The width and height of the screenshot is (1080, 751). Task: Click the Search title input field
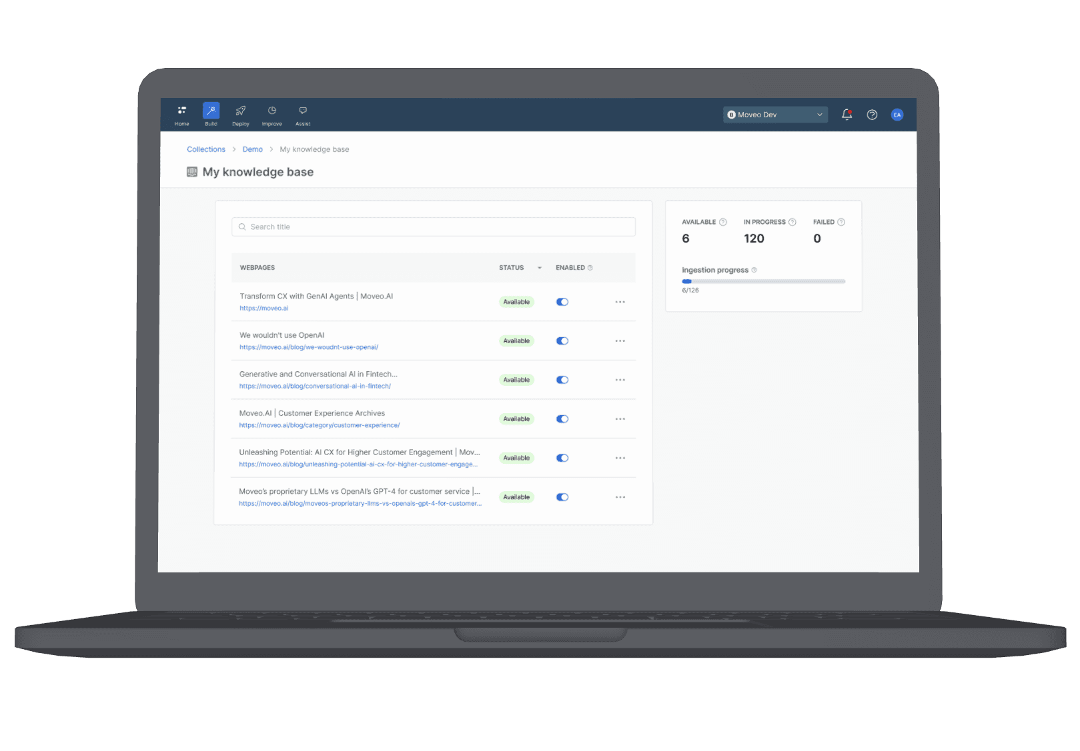[434, 227]
